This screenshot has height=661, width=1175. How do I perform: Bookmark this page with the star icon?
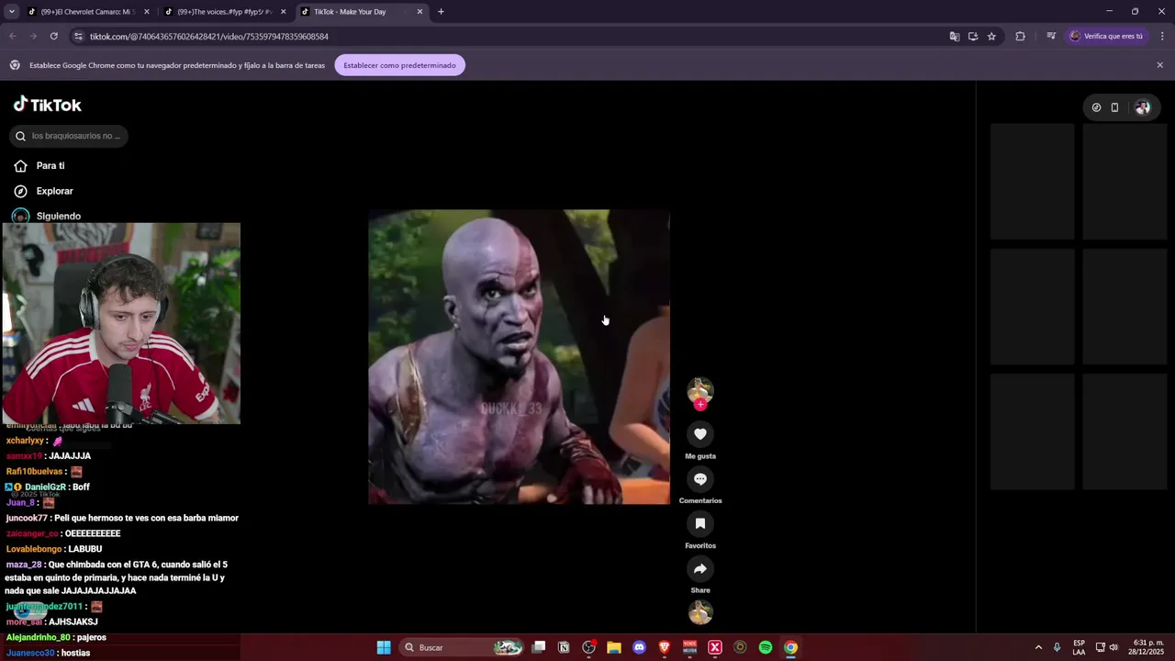click(x=991, y=37)
